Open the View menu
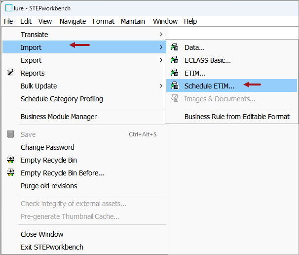This screenshot has height=255, width=299. [x=45, y=21]
